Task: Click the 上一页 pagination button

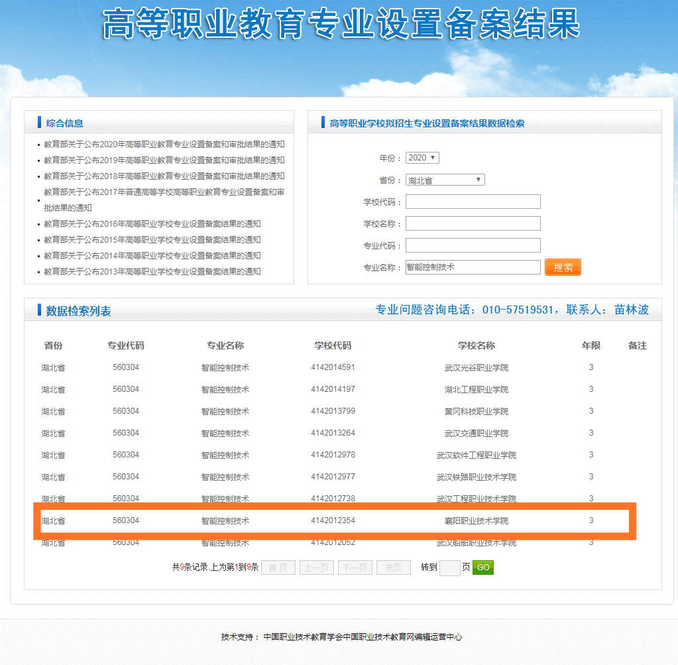Action: (x=317, y=568)
